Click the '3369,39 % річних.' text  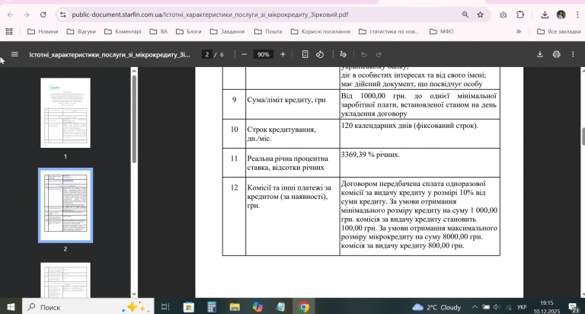coord(370,155)
